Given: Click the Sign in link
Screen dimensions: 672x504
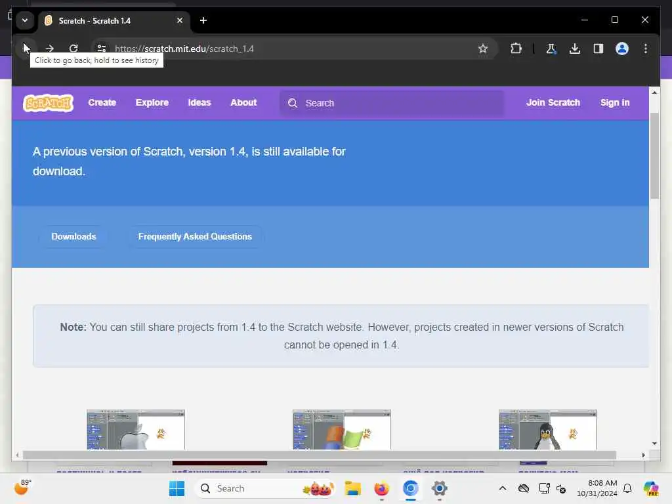Looking at the screenshot, I should pyautogui.click(x=614, y=102).
